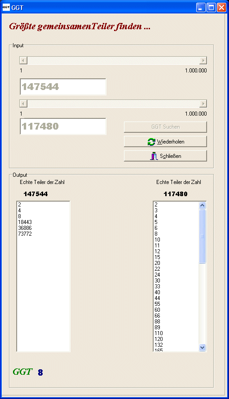Click the Schließen button

click(165, 156)
